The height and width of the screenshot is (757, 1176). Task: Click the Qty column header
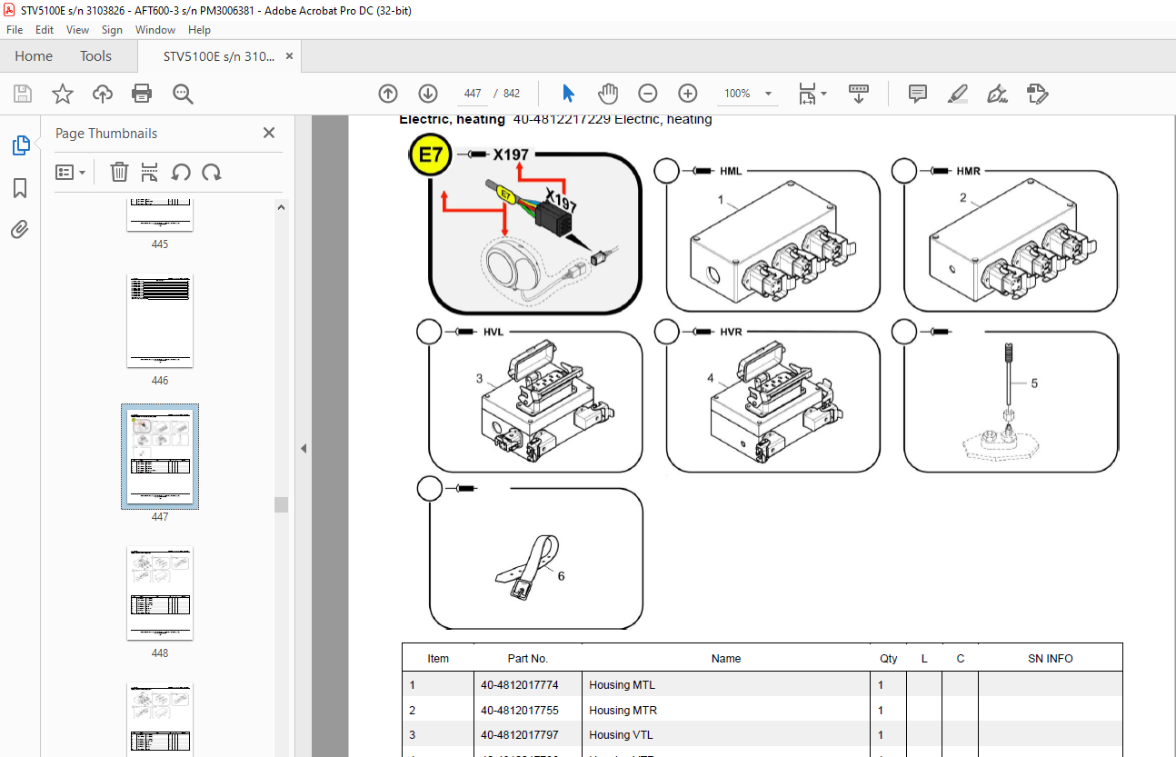(x=889, y=659)
